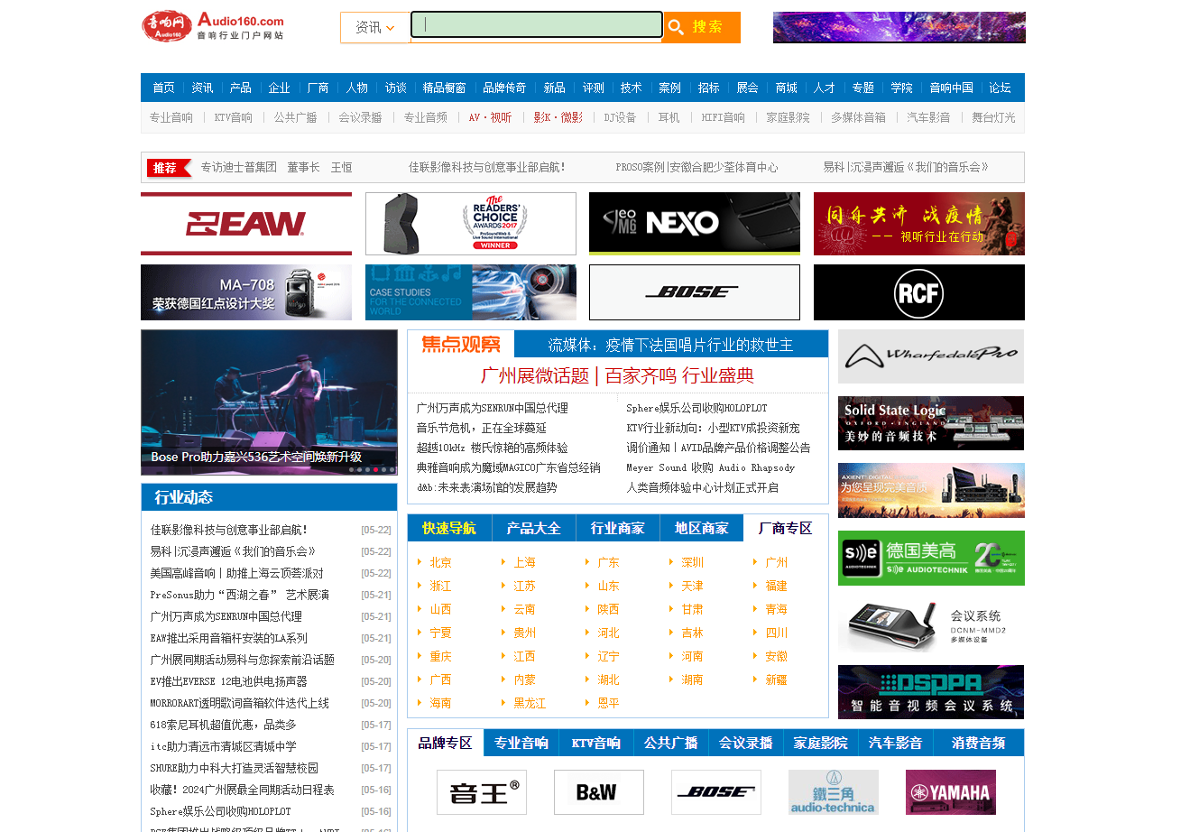
Task: Open the 德国美高 Audiotechnik sidebar ad
Action: point(931,558)
